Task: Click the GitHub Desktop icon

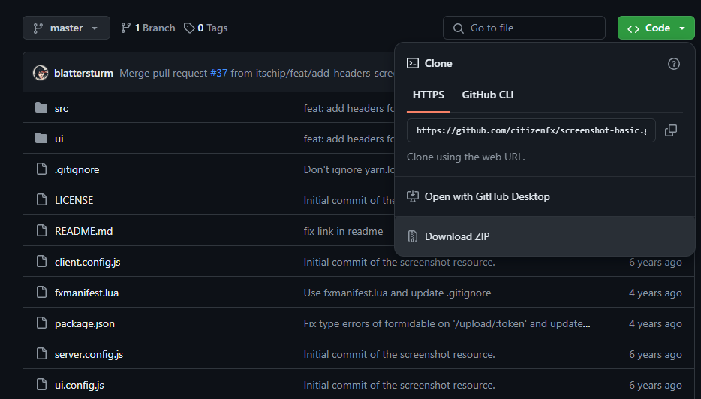Action: click(413, 196)
